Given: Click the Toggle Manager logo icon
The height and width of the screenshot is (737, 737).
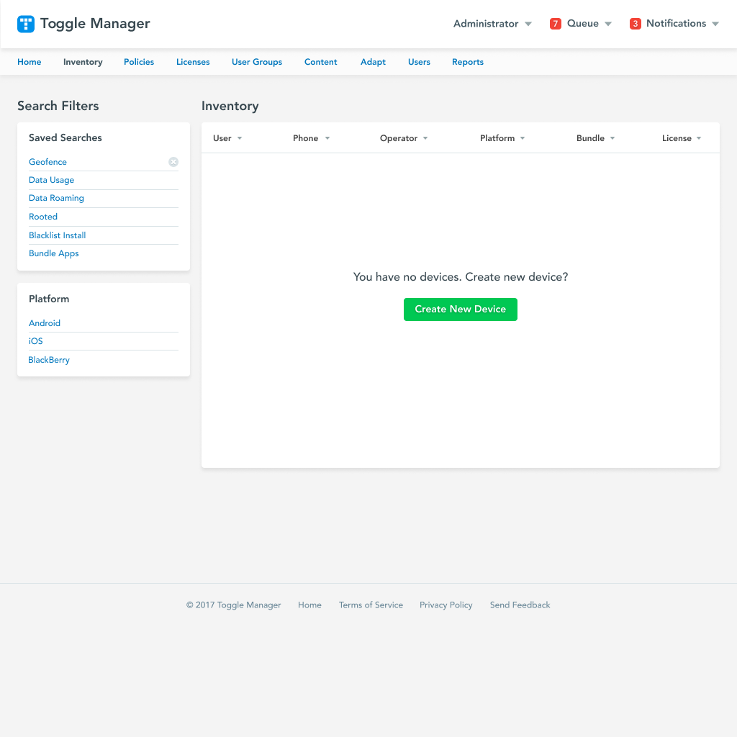Looking at the screenshot, I should click(x=26, y=24).
